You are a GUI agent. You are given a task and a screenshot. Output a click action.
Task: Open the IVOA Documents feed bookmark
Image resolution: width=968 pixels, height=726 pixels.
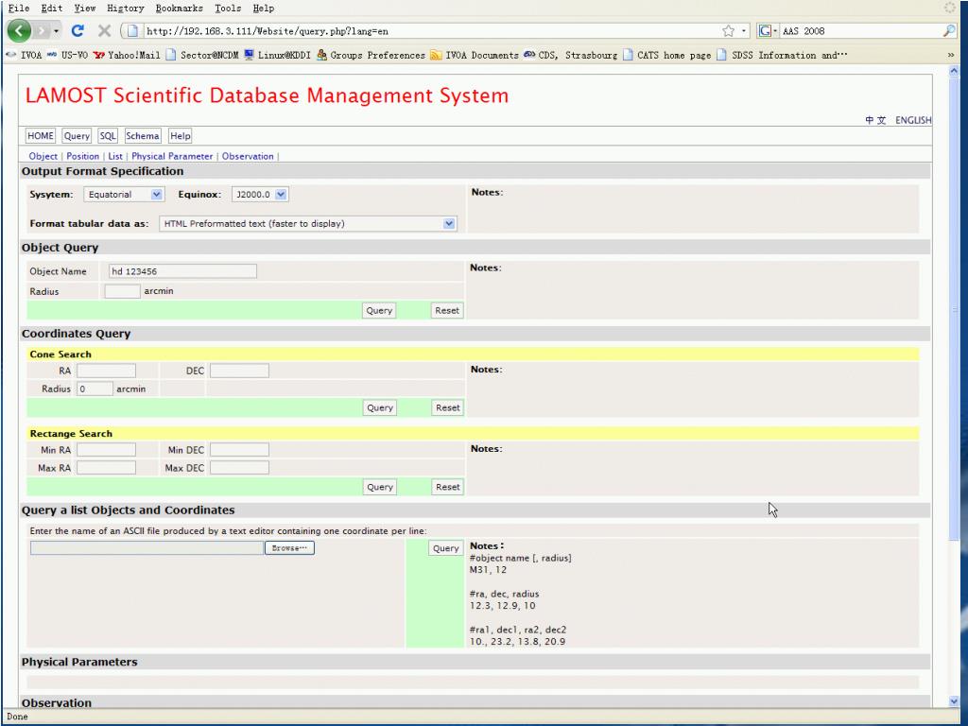click(475, 55)
